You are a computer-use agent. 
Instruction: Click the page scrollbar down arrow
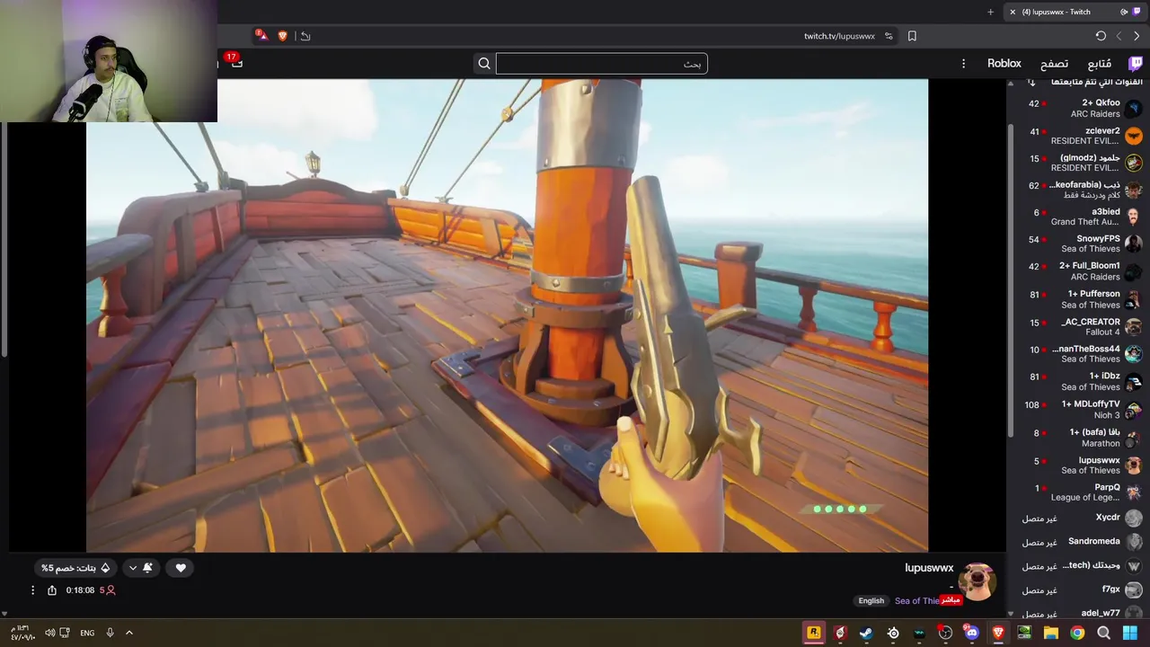point(4,614)
